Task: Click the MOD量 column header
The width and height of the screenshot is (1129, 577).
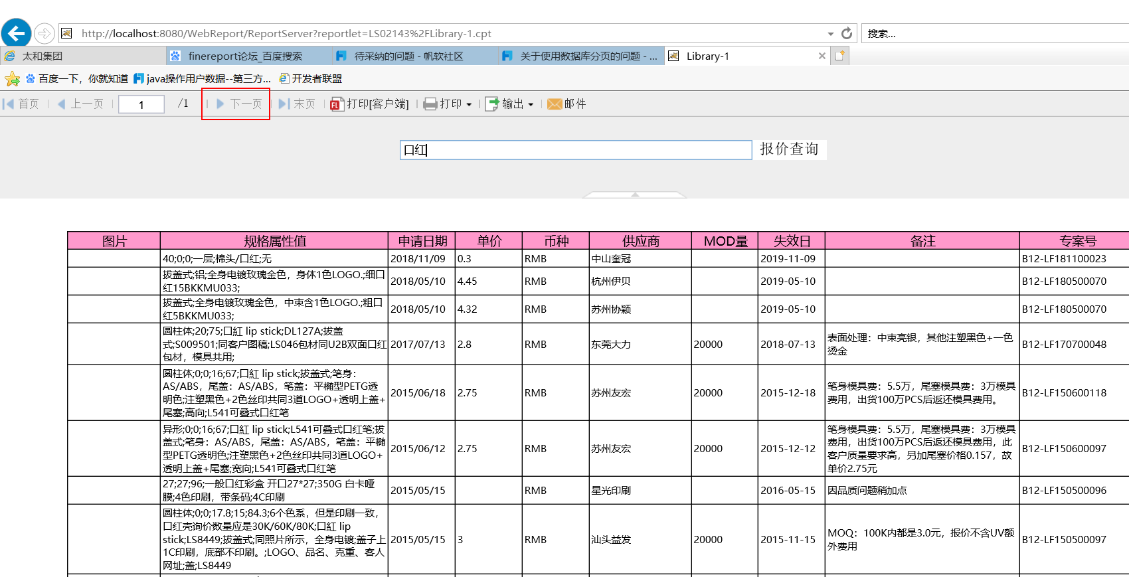Action: (x=725, y=240)
